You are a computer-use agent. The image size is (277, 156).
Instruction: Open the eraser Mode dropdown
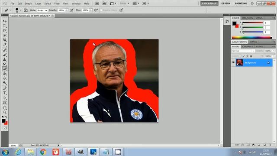coord(42,10)
